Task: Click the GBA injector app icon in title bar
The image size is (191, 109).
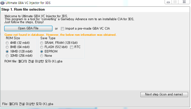Action: [2, 3]
